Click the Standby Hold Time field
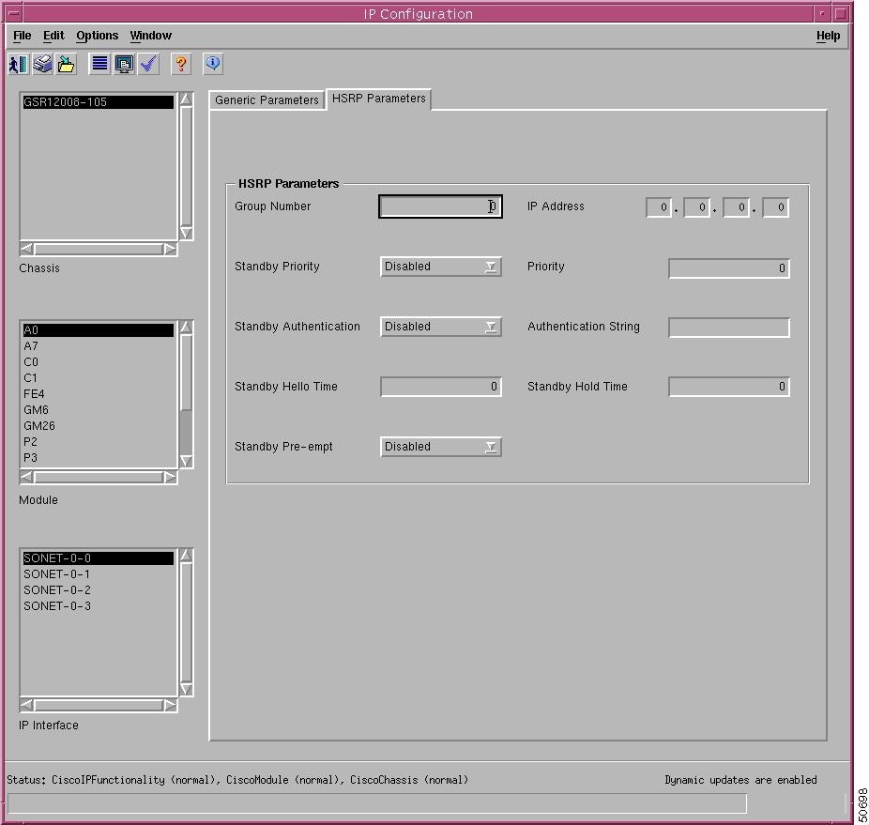 click(728, 387)
